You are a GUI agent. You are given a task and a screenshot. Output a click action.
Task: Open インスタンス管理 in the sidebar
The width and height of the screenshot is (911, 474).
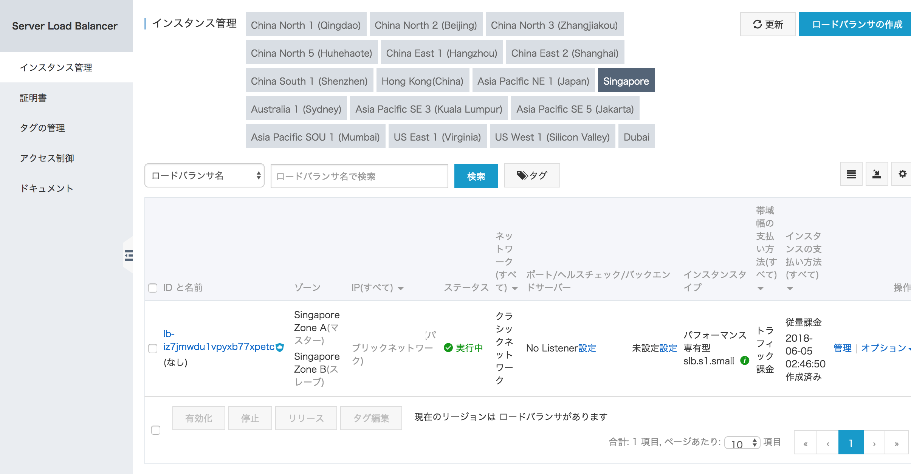click(67, 67)
